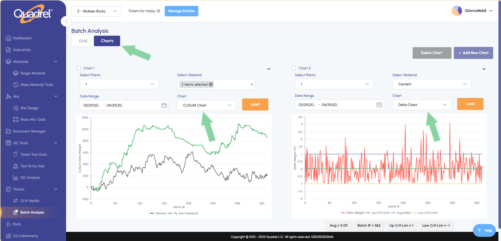Tick the Chart 2 checkbox
The width and height of the screenshot is (501, 241).
[x=294, y=68]
